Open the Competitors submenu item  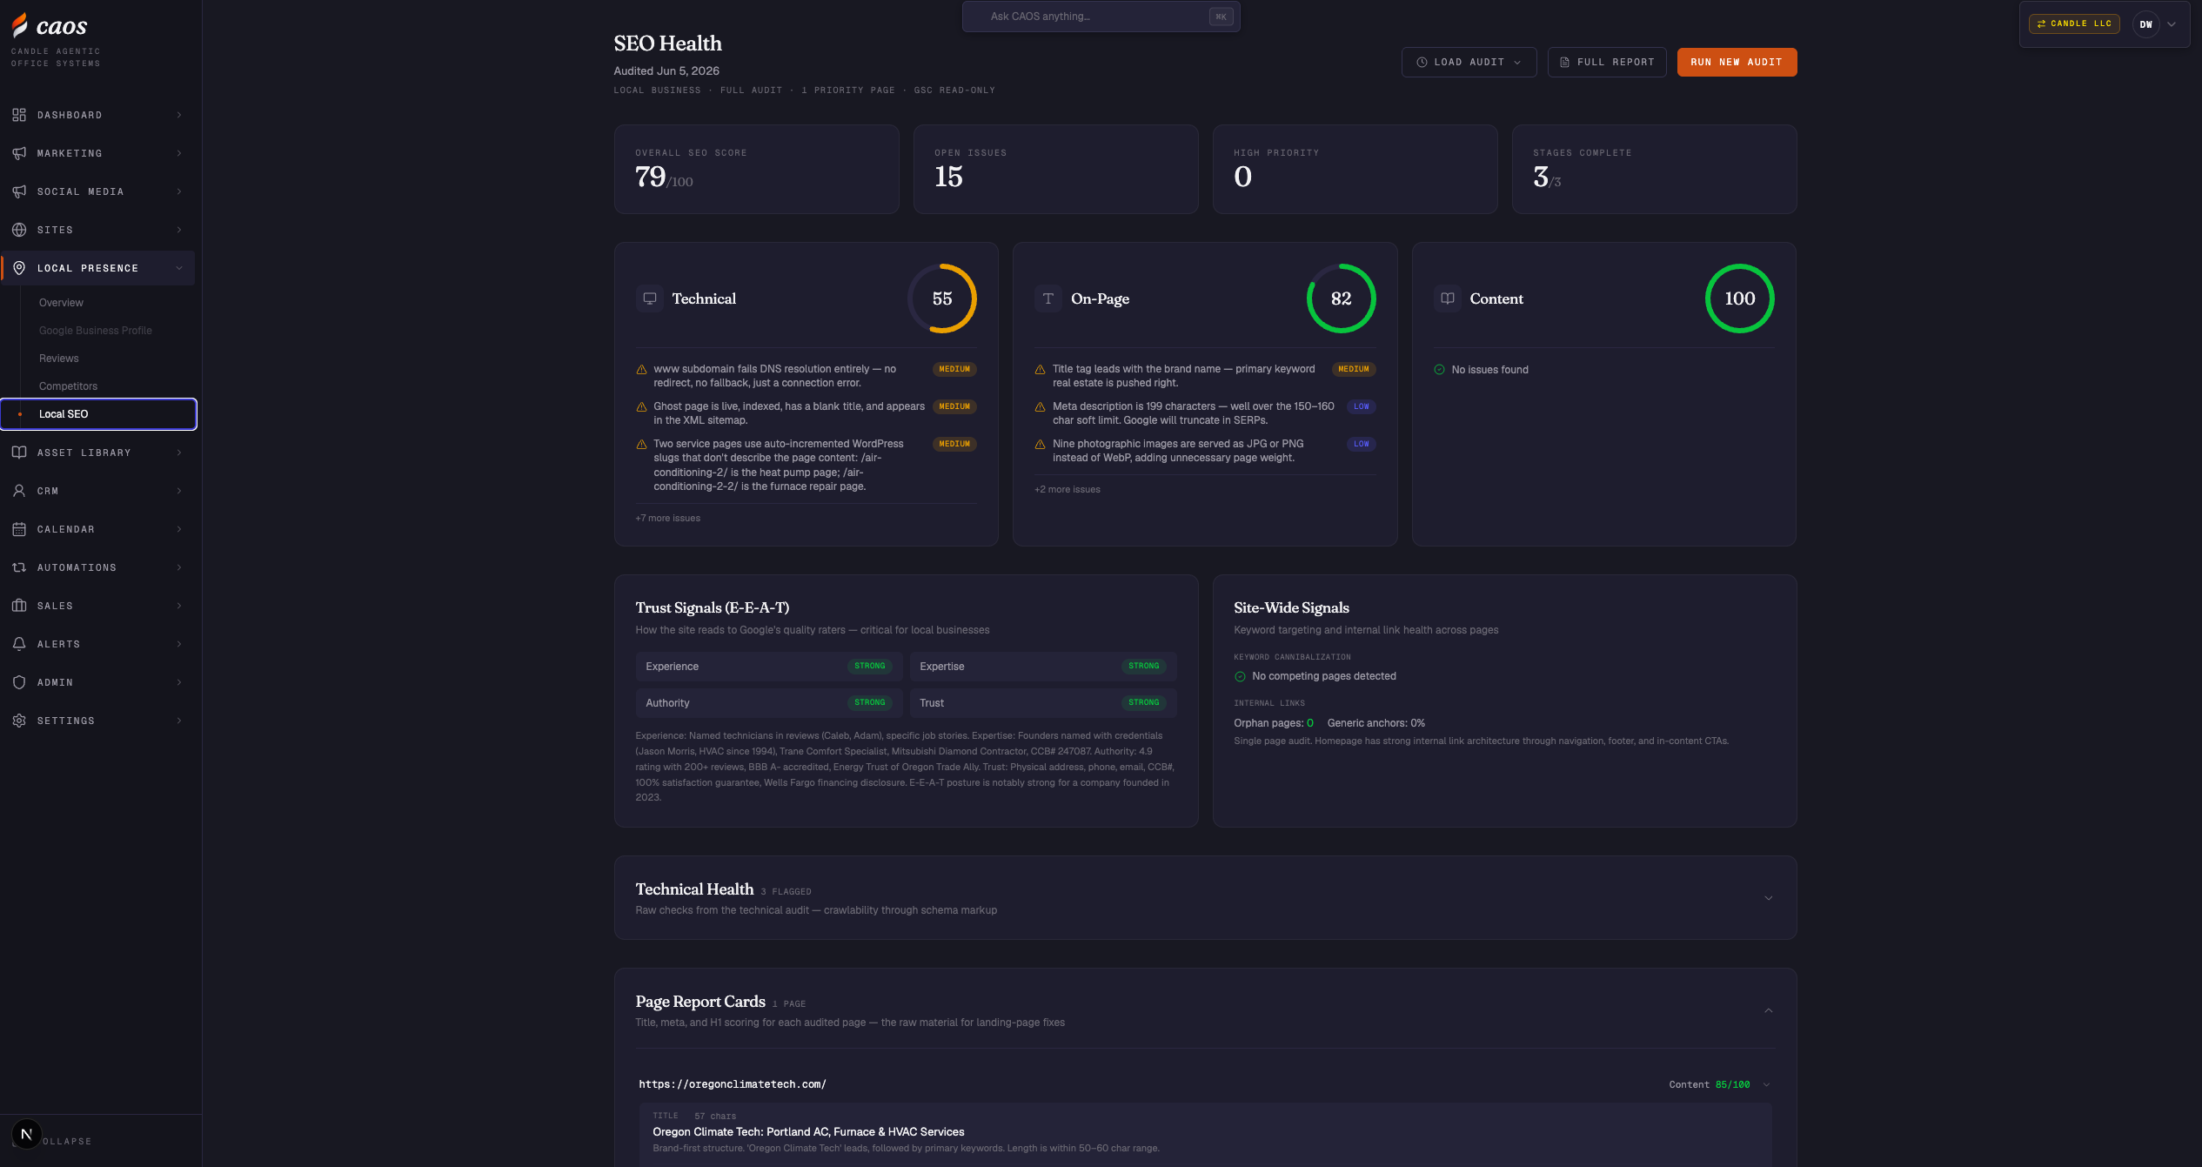click(x=68, y=386)
